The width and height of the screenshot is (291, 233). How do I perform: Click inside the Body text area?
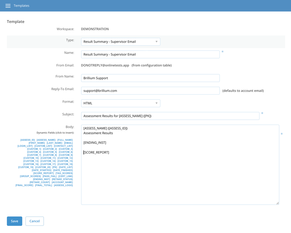pos(180,165)
